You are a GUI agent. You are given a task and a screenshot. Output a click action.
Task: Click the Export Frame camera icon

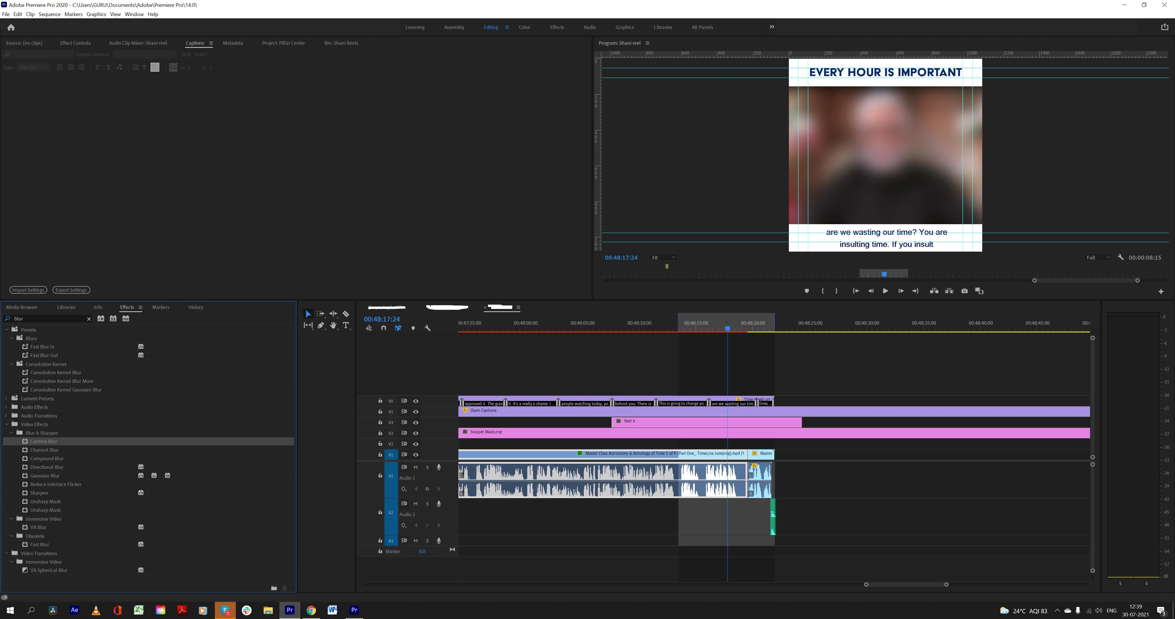coord(964,291)
